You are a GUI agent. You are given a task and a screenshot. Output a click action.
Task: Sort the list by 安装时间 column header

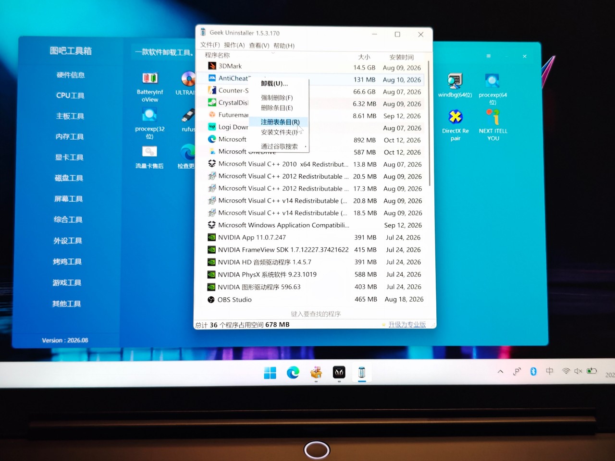click(402, 57)
